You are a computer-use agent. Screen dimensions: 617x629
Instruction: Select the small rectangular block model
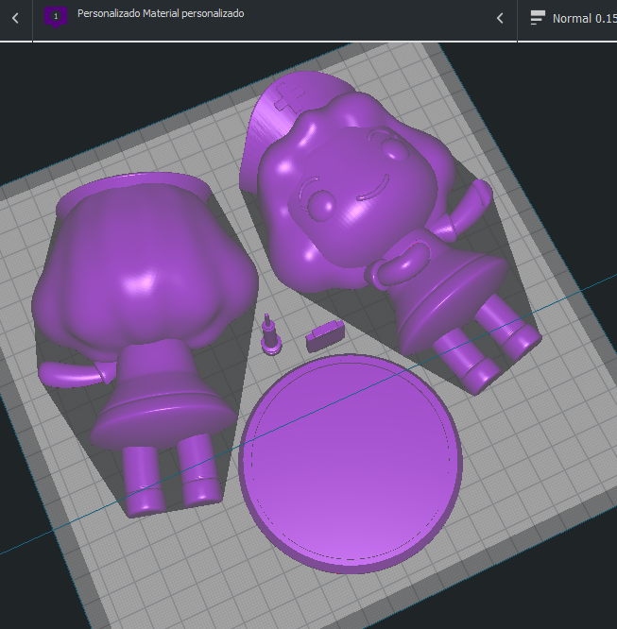click(x=325, y=335)
